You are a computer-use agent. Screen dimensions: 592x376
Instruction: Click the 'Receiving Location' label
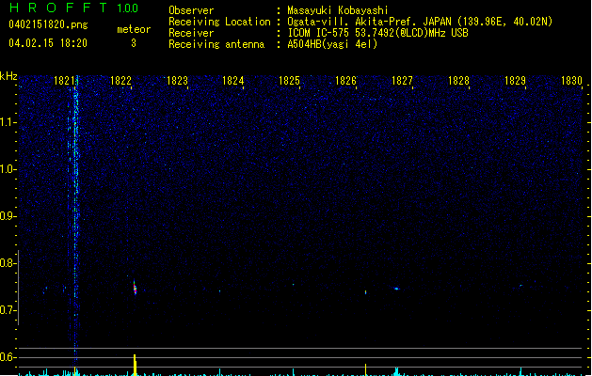tap(219, 22)
